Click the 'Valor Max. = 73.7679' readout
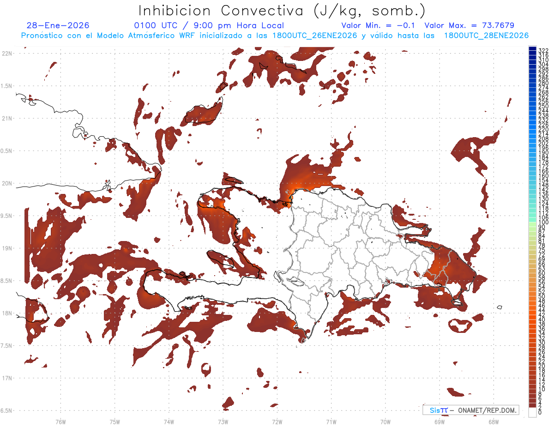 469,25
